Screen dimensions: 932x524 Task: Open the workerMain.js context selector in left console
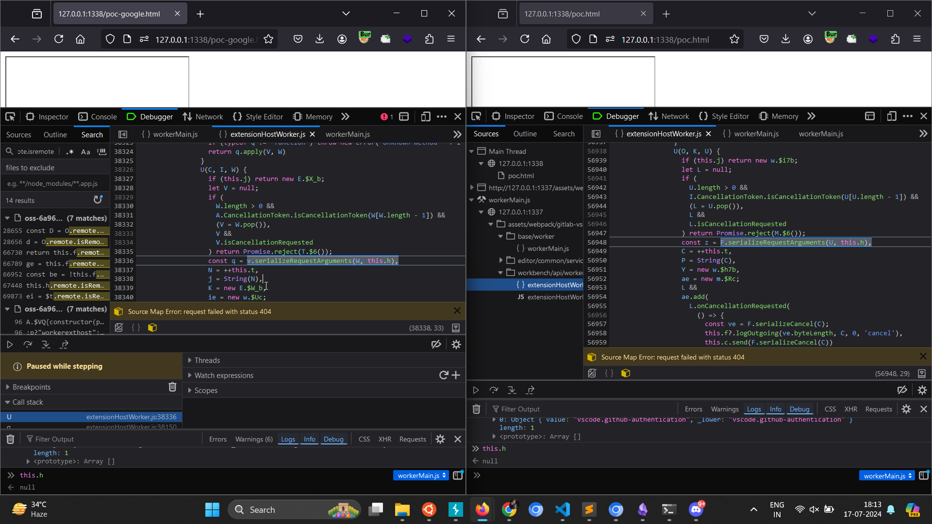421,475
